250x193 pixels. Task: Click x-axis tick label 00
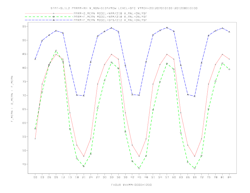coord(35,177)
